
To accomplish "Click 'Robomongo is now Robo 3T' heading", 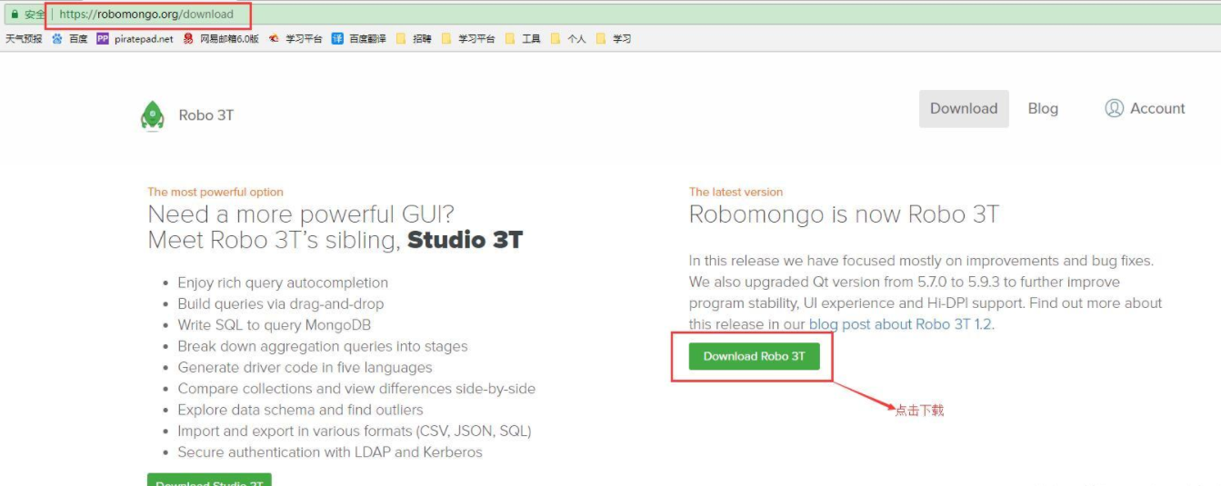I will [844, 214].
